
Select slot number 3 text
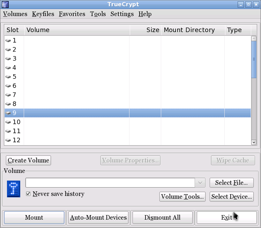point(15,59)
